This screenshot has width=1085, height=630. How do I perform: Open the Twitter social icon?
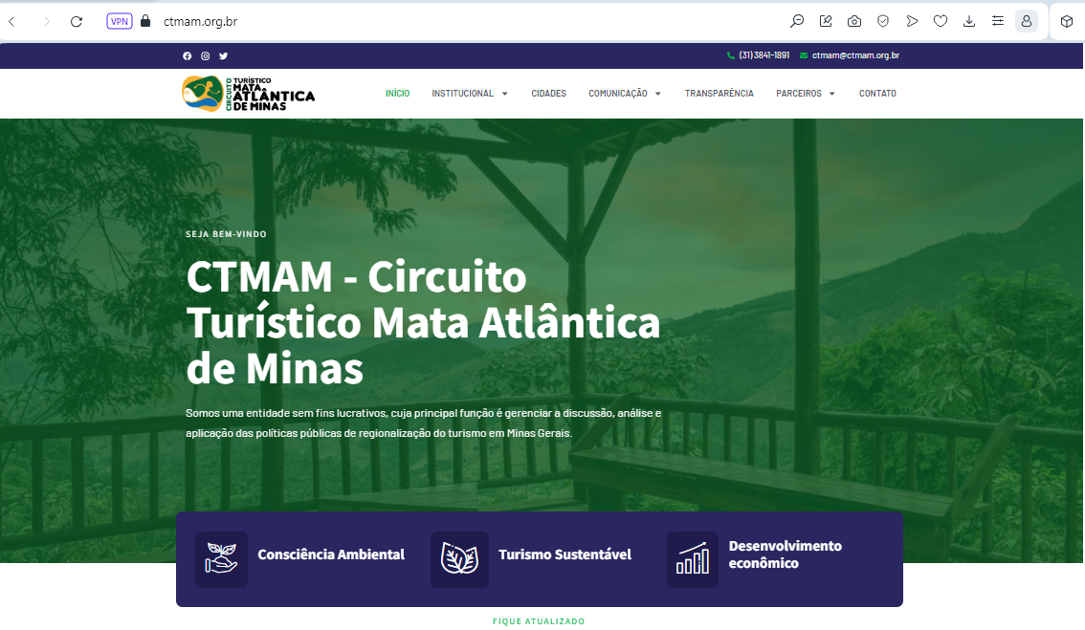(x=223, y=56)
